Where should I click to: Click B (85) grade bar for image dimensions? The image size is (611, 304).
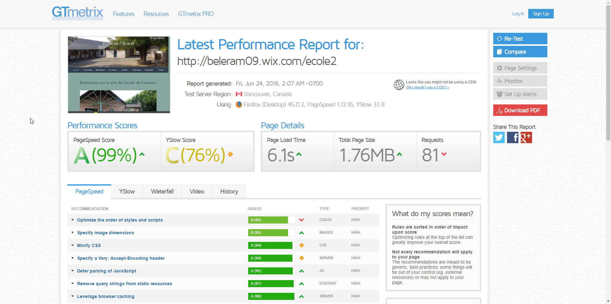coord(272,233)
